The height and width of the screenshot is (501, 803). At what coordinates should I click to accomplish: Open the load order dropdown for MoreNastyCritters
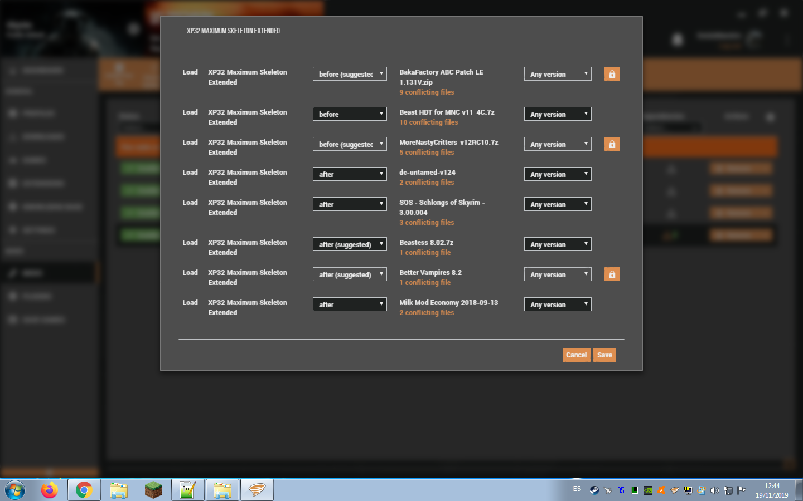(x=350, y=144)
